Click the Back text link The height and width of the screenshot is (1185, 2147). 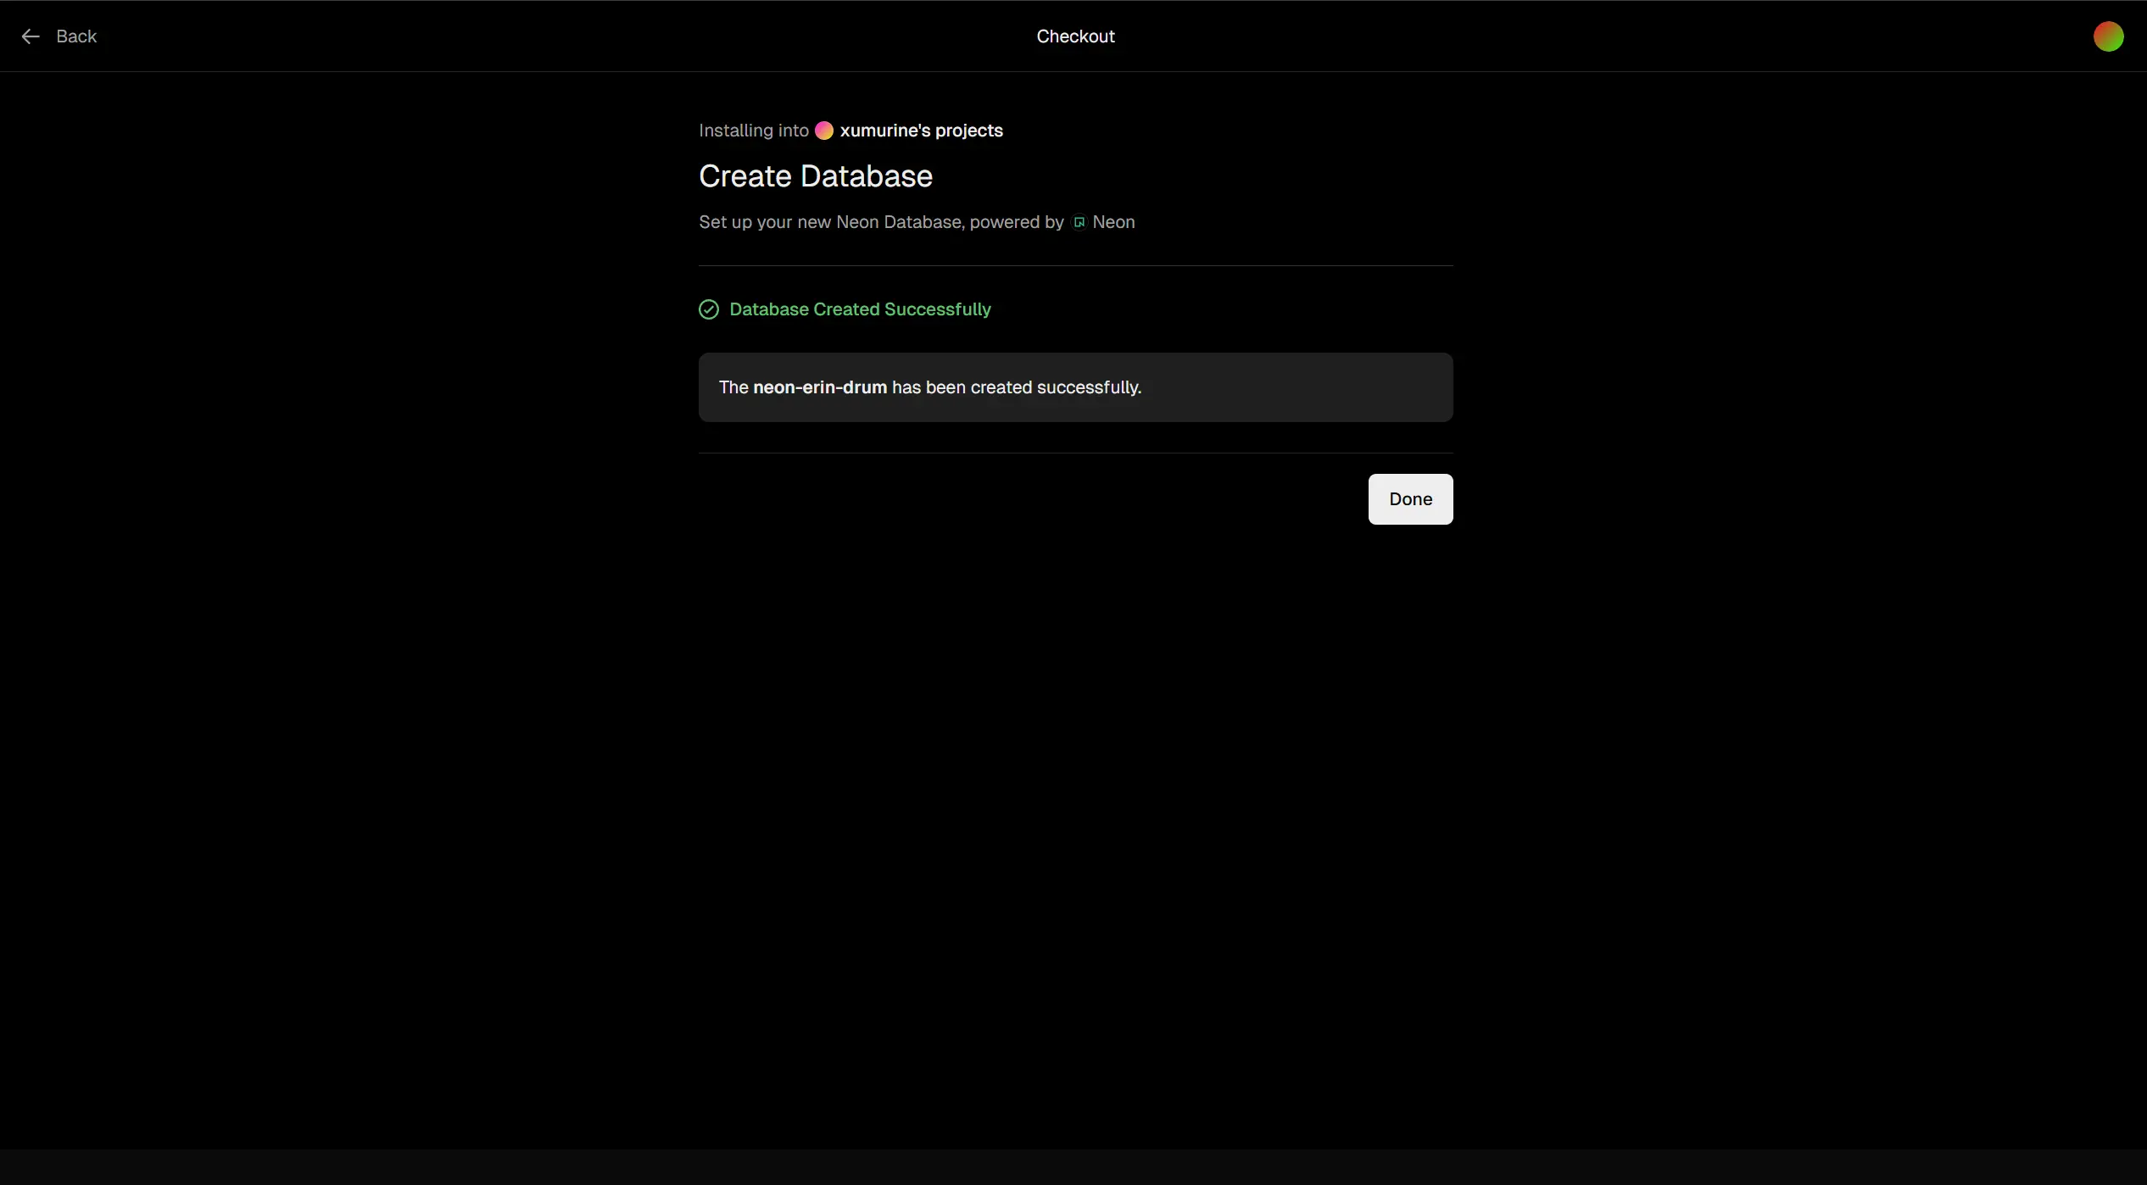(76, 36)
